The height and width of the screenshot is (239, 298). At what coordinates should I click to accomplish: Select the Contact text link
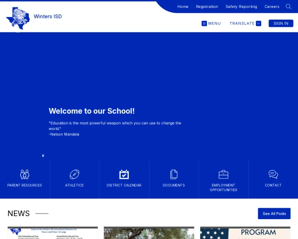[273, 185]
